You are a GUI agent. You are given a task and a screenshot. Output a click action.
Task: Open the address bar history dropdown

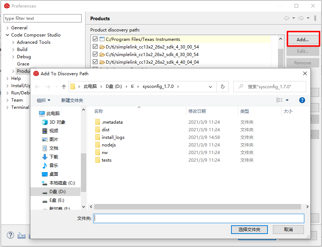tap(210, 87)
